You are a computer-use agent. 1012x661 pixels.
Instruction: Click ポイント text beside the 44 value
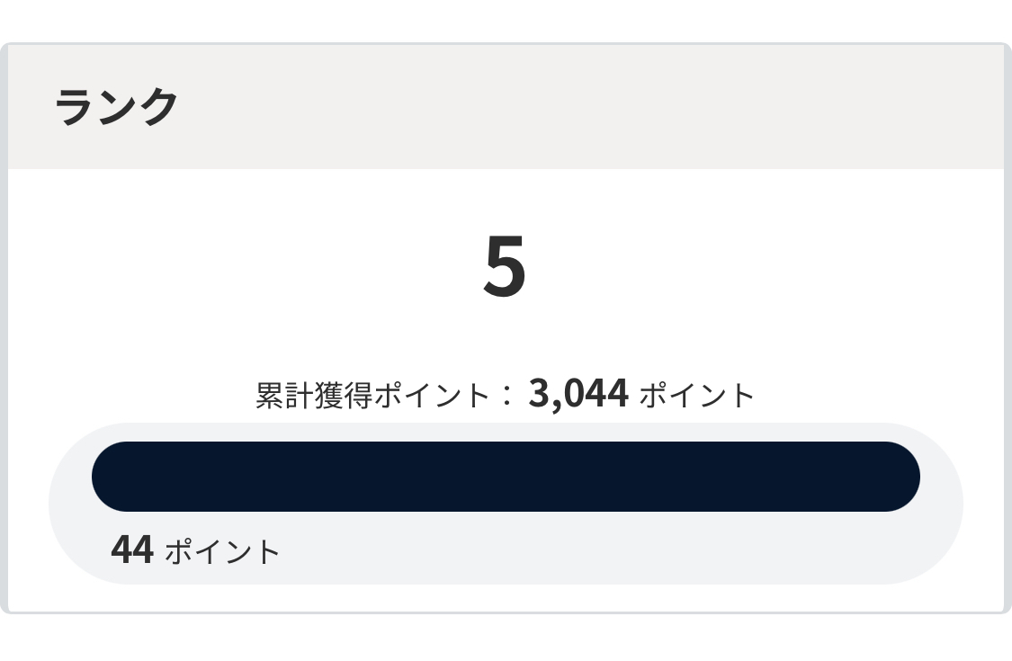223,552
